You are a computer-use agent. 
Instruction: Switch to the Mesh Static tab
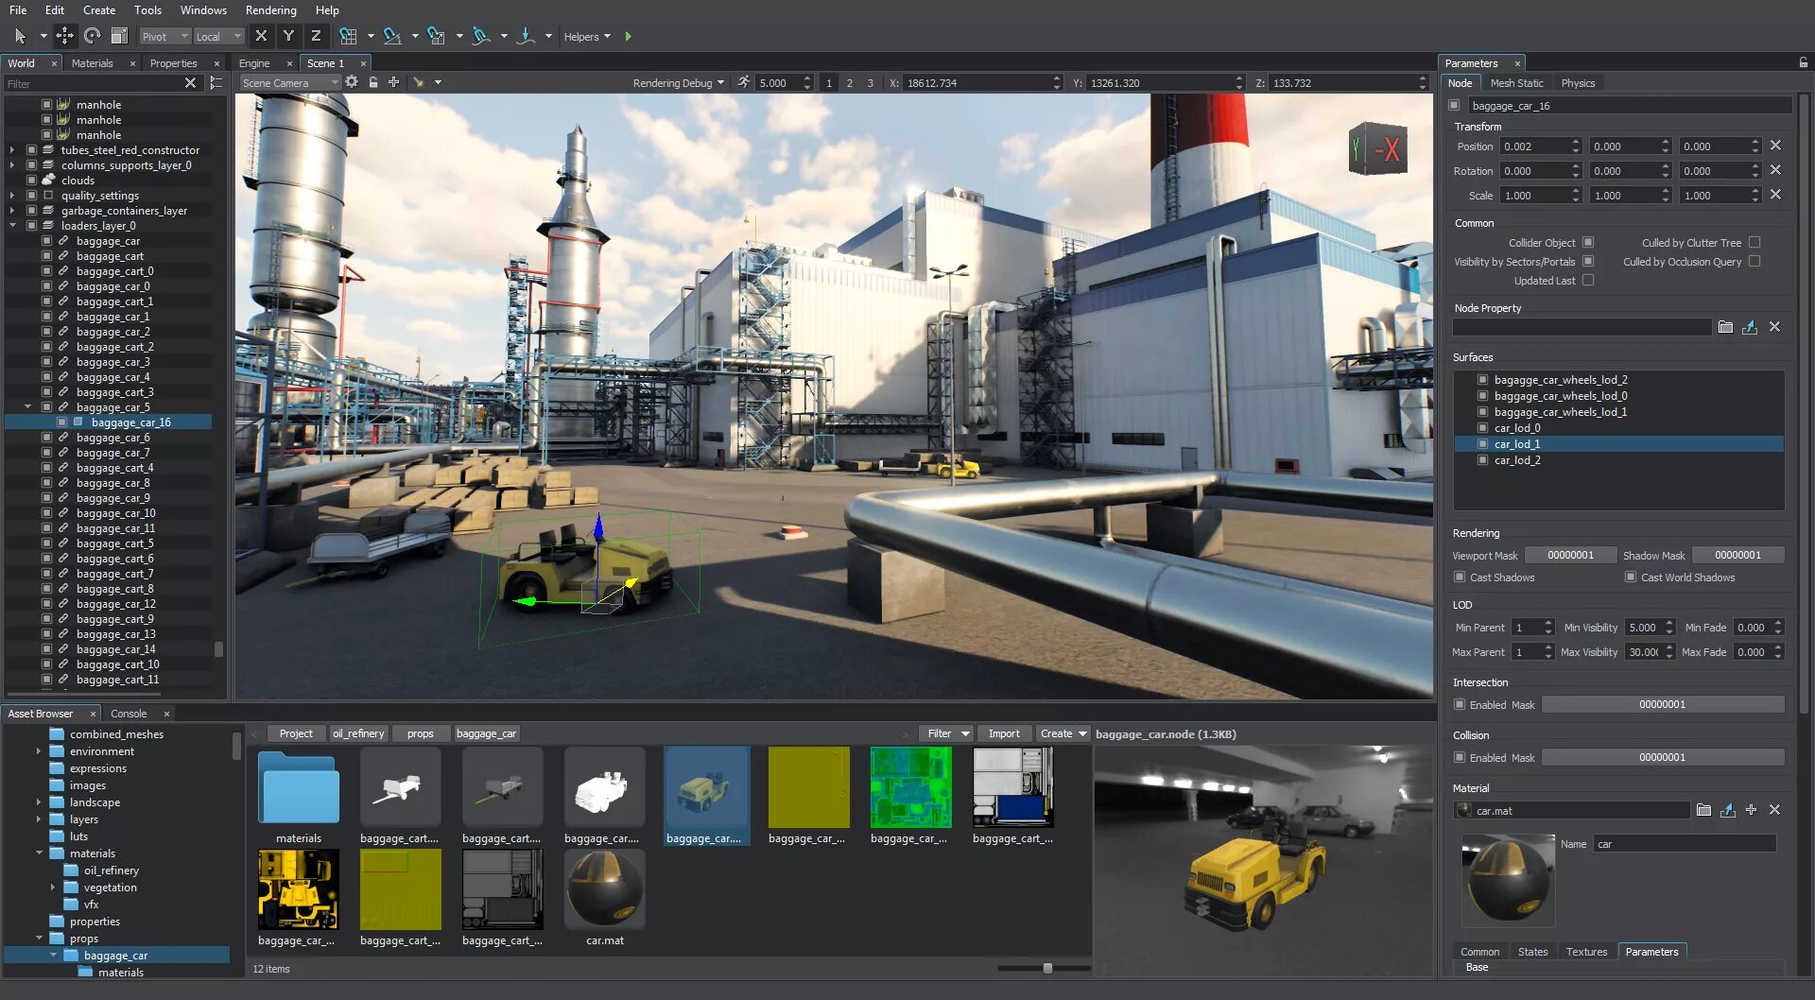click(x=1516, y=83)
